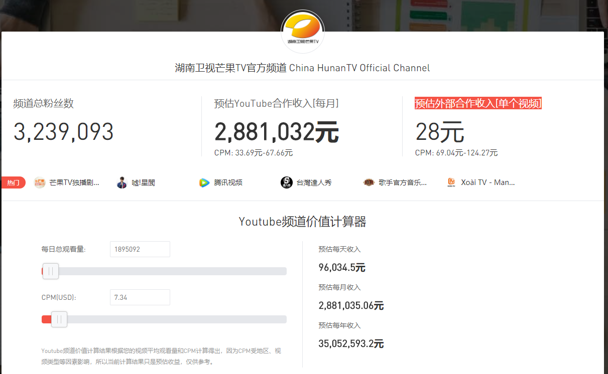This screenshot has width=608, height=374.
Task: Click the Youtube频道价值计算器 heading
Action: coord(302,221)
